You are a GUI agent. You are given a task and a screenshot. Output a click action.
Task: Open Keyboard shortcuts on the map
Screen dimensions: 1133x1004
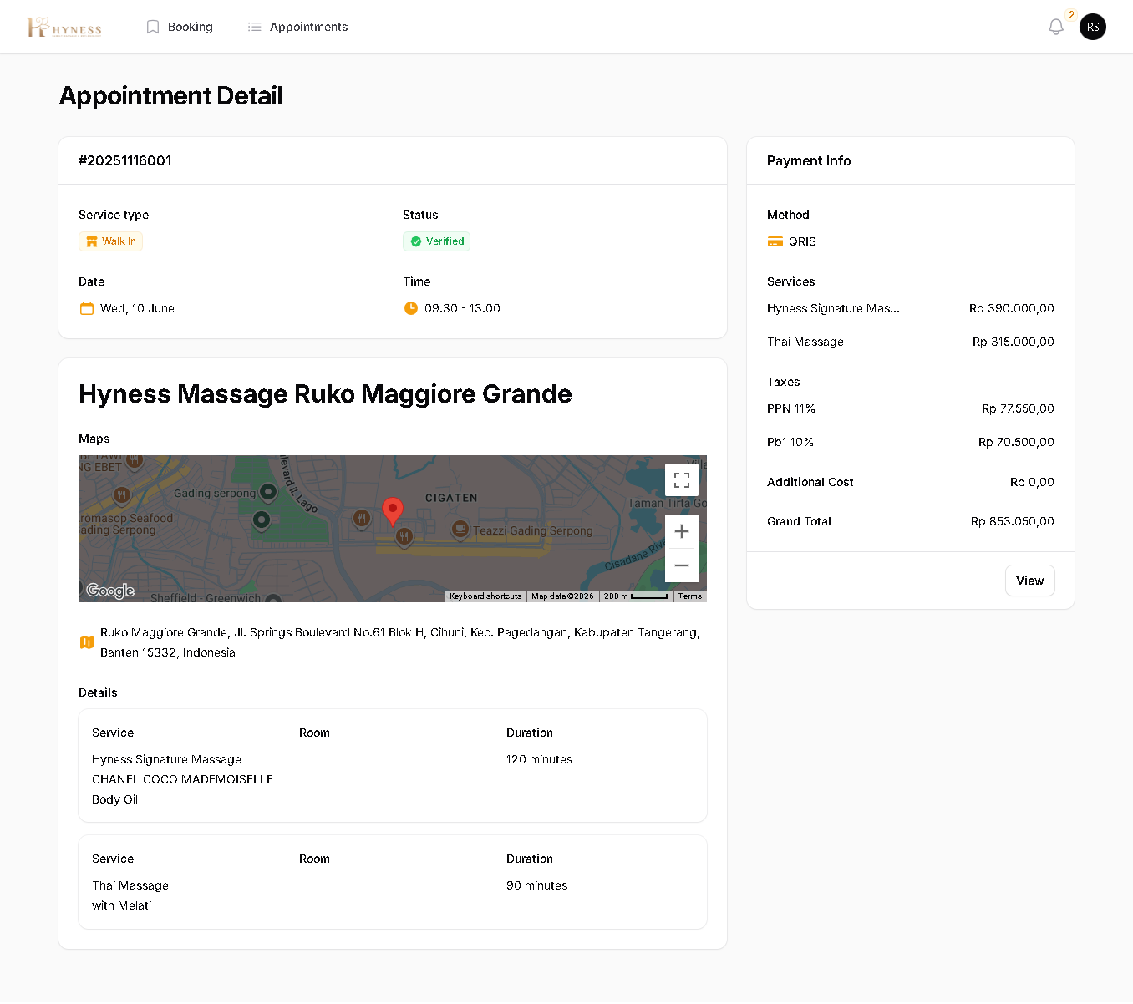(x=485, y=596)
